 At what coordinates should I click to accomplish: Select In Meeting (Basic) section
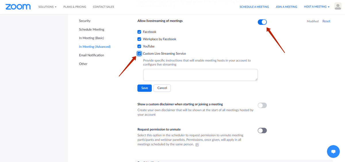point(91,38)
